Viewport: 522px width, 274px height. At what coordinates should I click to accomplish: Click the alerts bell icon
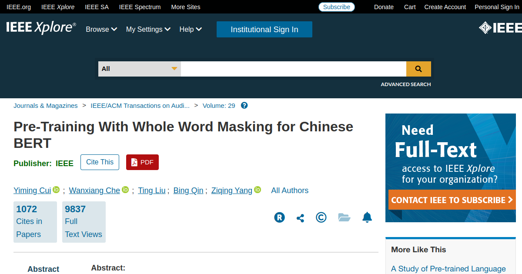[x=367, y=217]
